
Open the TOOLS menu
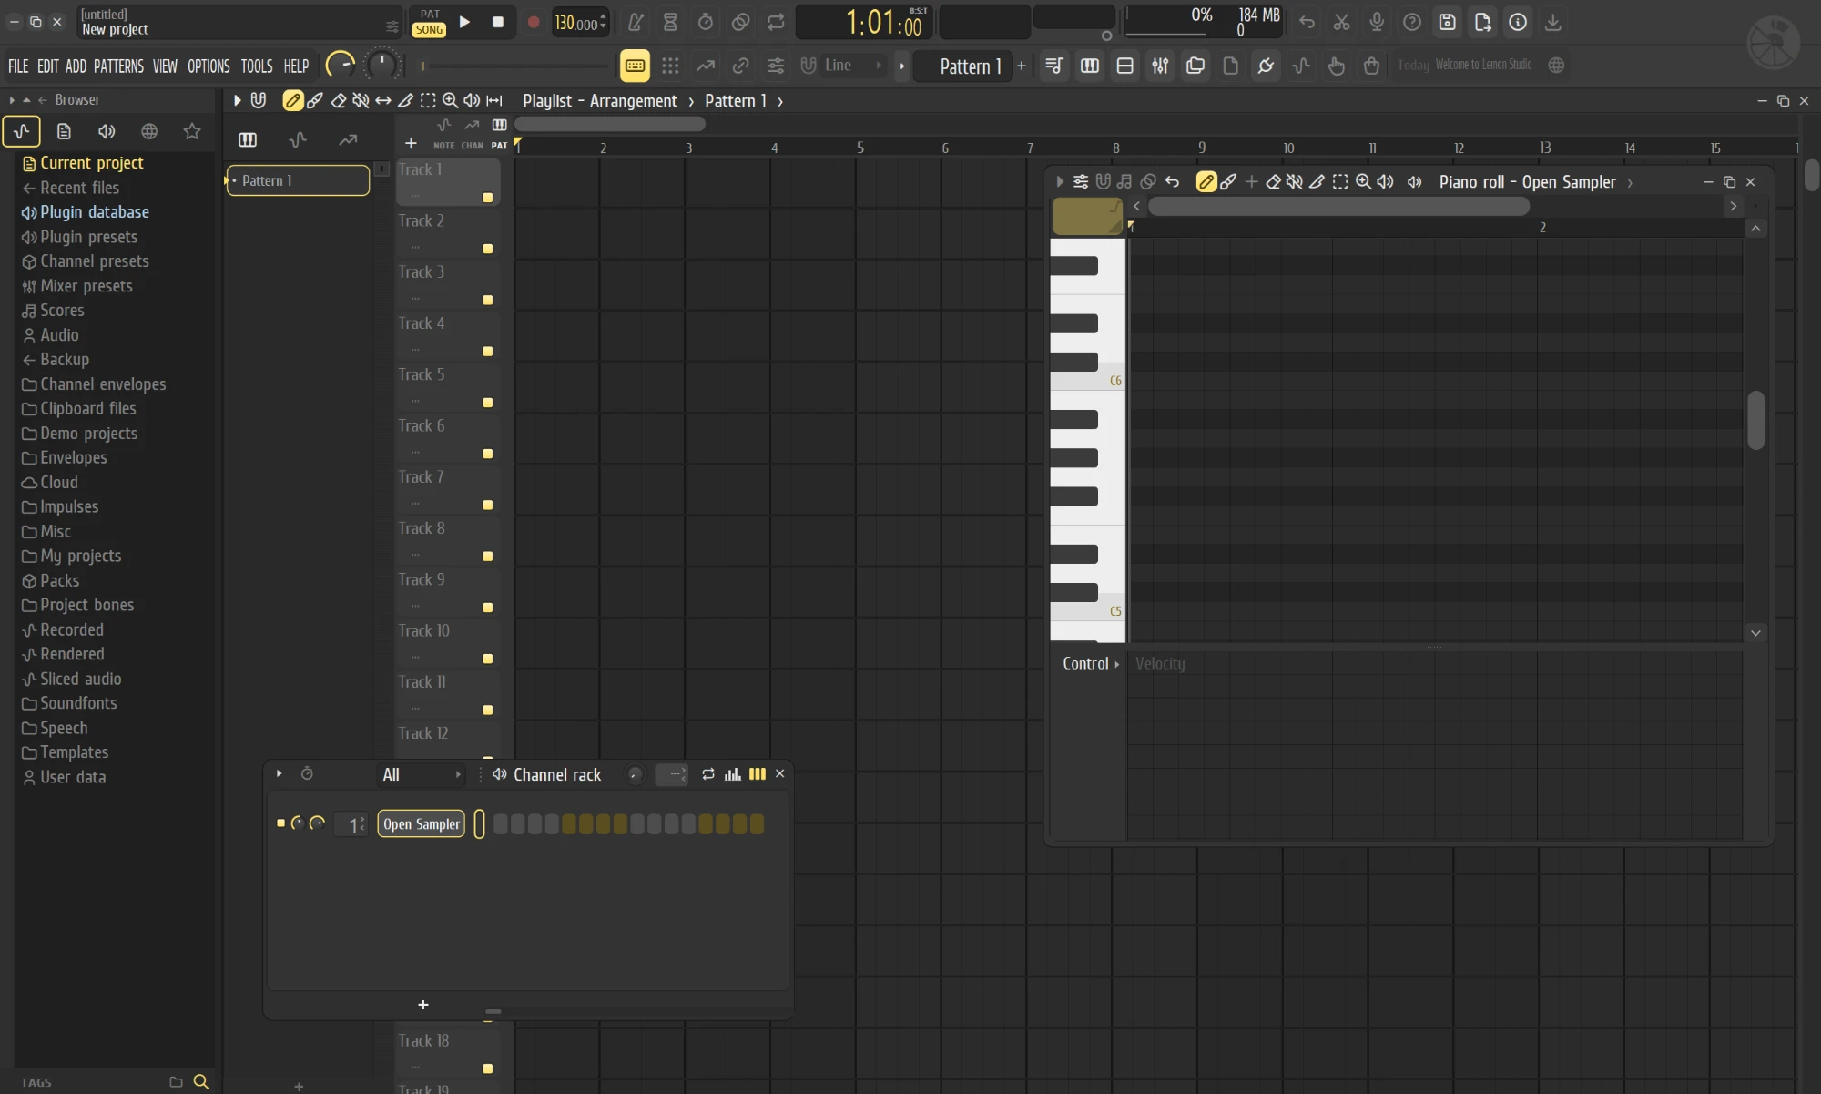click(257, 66)
